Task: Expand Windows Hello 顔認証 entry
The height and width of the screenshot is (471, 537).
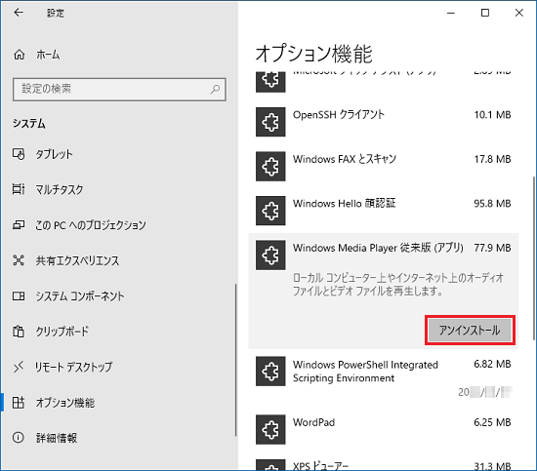Action: pos(384,211)
